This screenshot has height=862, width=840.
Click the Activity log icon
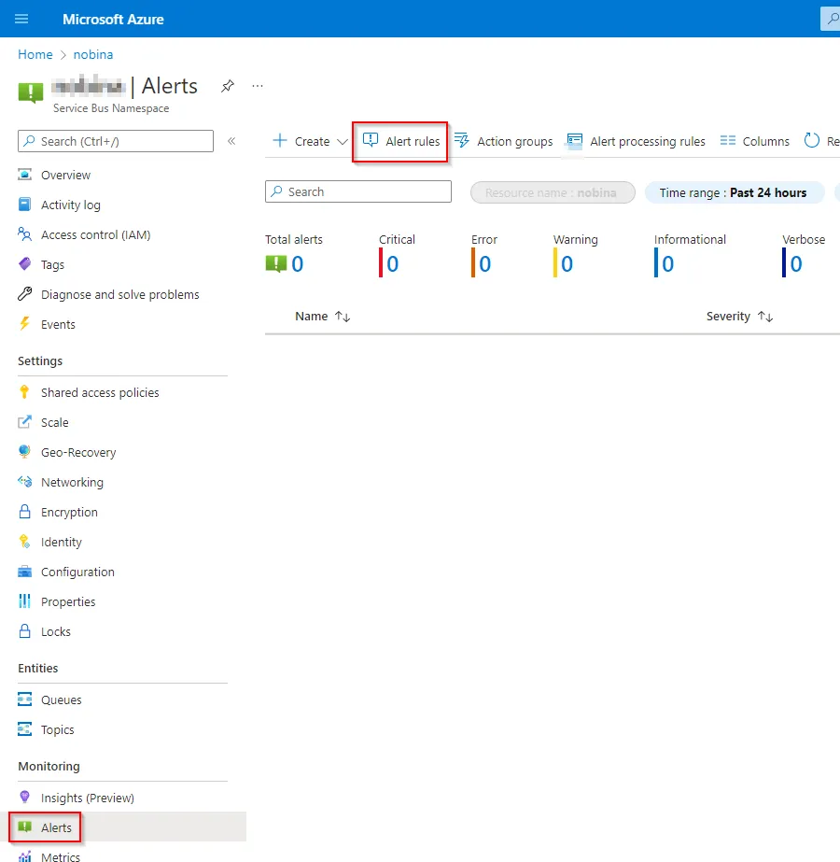[24, 205]
